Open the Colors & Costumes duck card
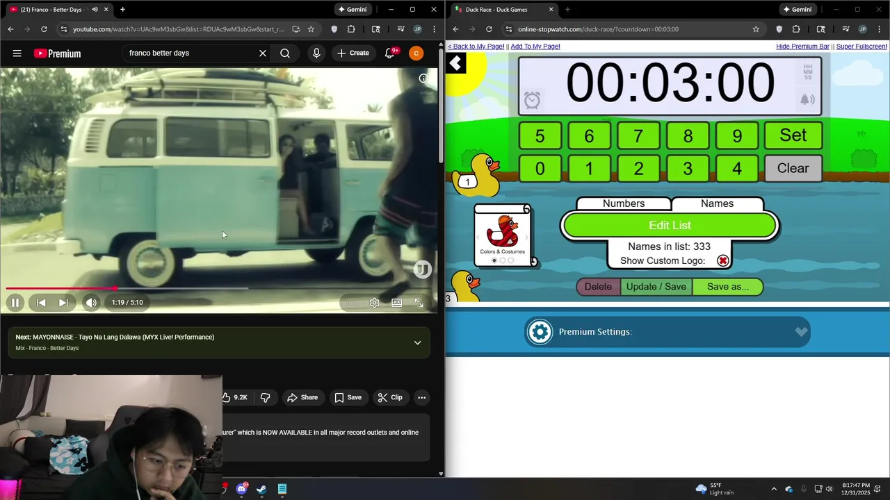Viewport: 890px width, 500px height. pos(503,235)
